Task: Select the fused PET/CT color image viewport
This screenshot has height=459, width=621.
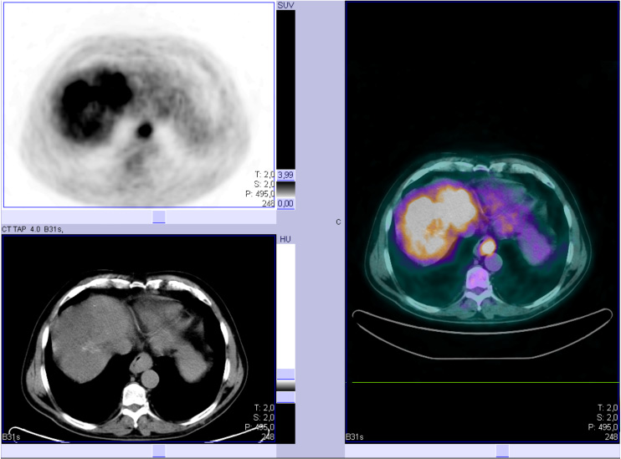Action: [482, 222]
